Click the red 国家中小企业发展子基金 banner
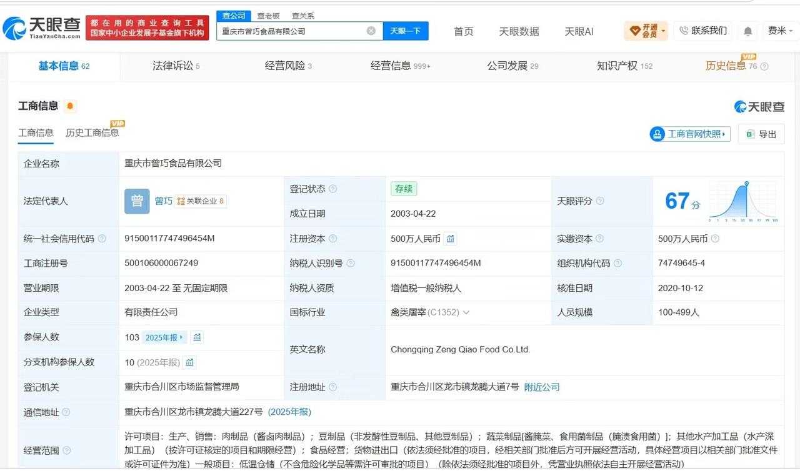The height and width of the screenshot is (471, 800). [x=147, y=27]
